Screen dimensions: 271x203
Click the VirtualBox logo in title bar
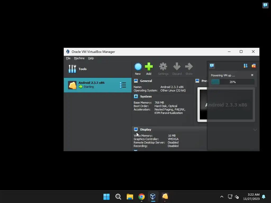tap(68, 52)
